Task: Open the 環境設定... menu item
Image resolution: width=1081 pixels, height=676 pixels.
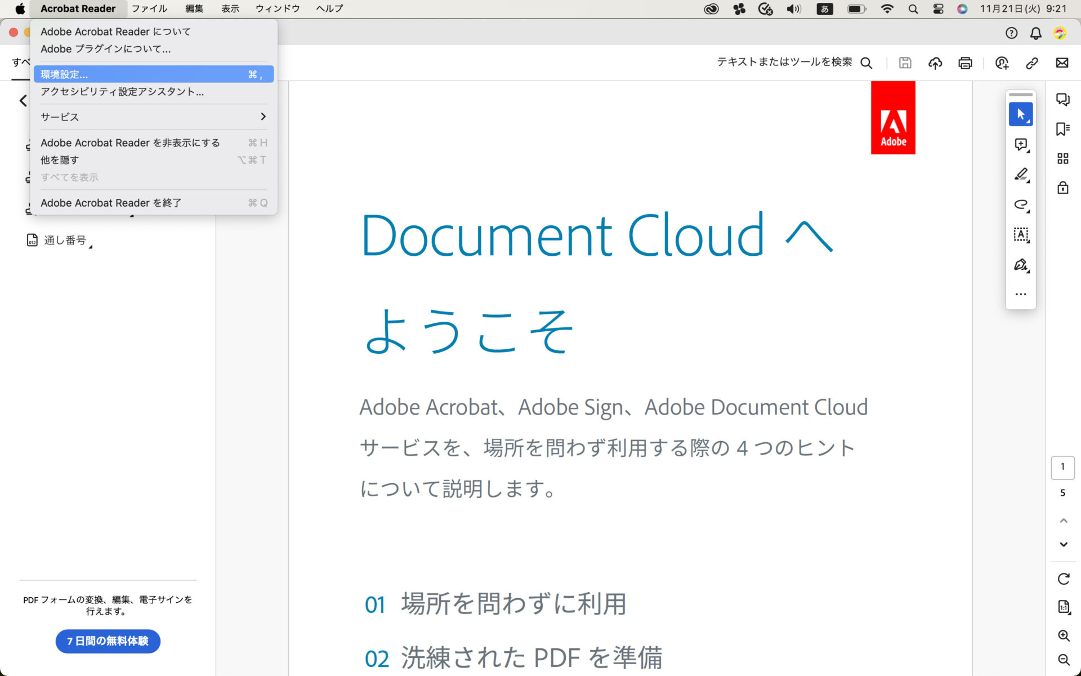Action: pos(154,74)
